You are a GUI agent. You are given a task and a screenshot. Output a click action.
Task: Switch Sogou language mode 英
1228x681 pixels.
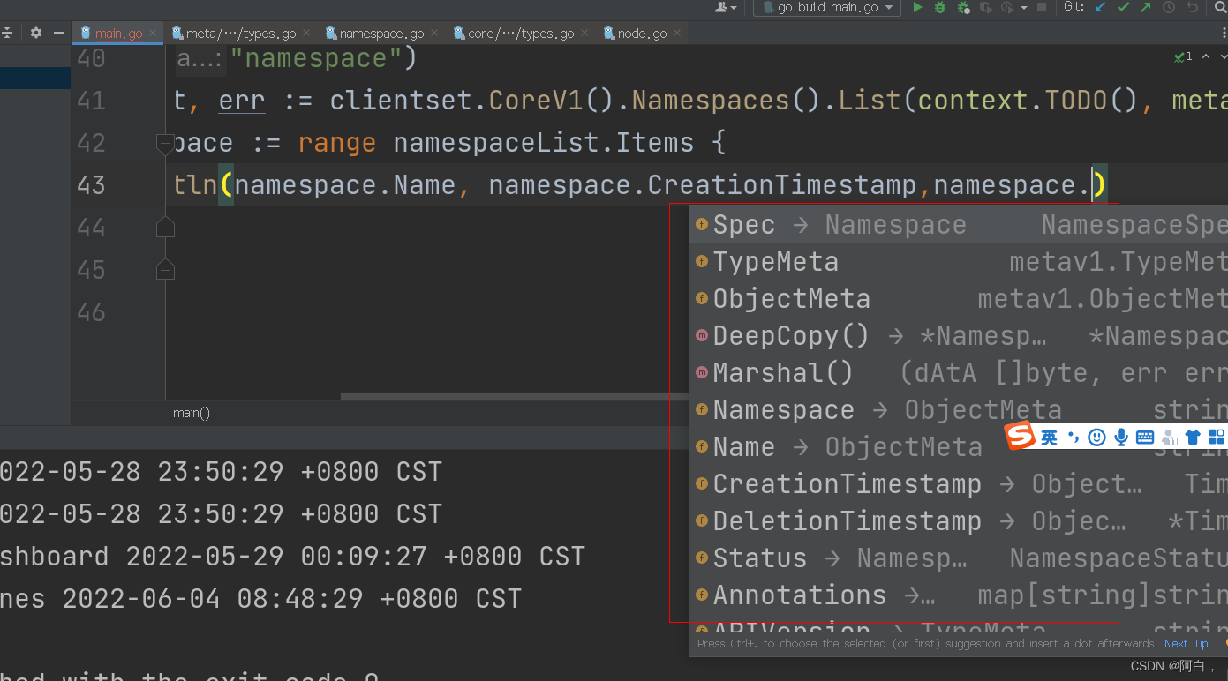[1049, 438]
